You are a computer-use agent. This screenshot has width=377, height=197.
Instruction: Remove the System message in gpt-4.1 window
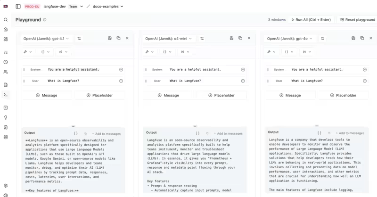(x=121, y=69)
